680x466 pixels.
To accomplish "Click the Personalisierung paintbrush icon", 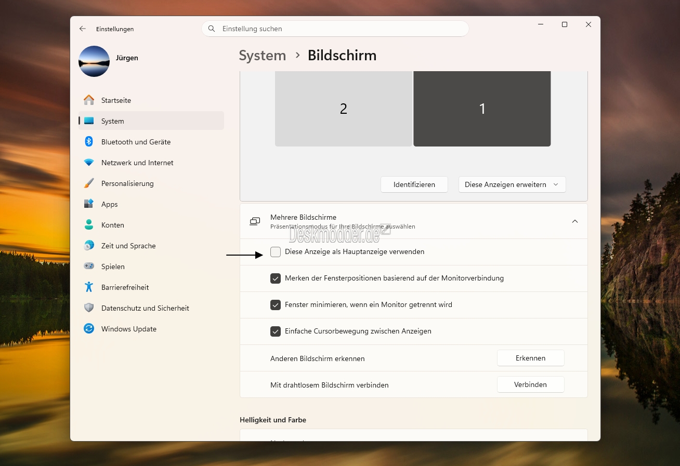I will pos(89,183).
